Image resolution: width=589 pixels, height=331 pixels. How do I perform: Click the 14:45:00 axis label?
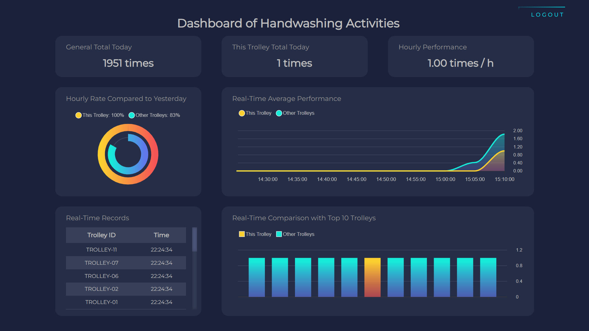356,179
